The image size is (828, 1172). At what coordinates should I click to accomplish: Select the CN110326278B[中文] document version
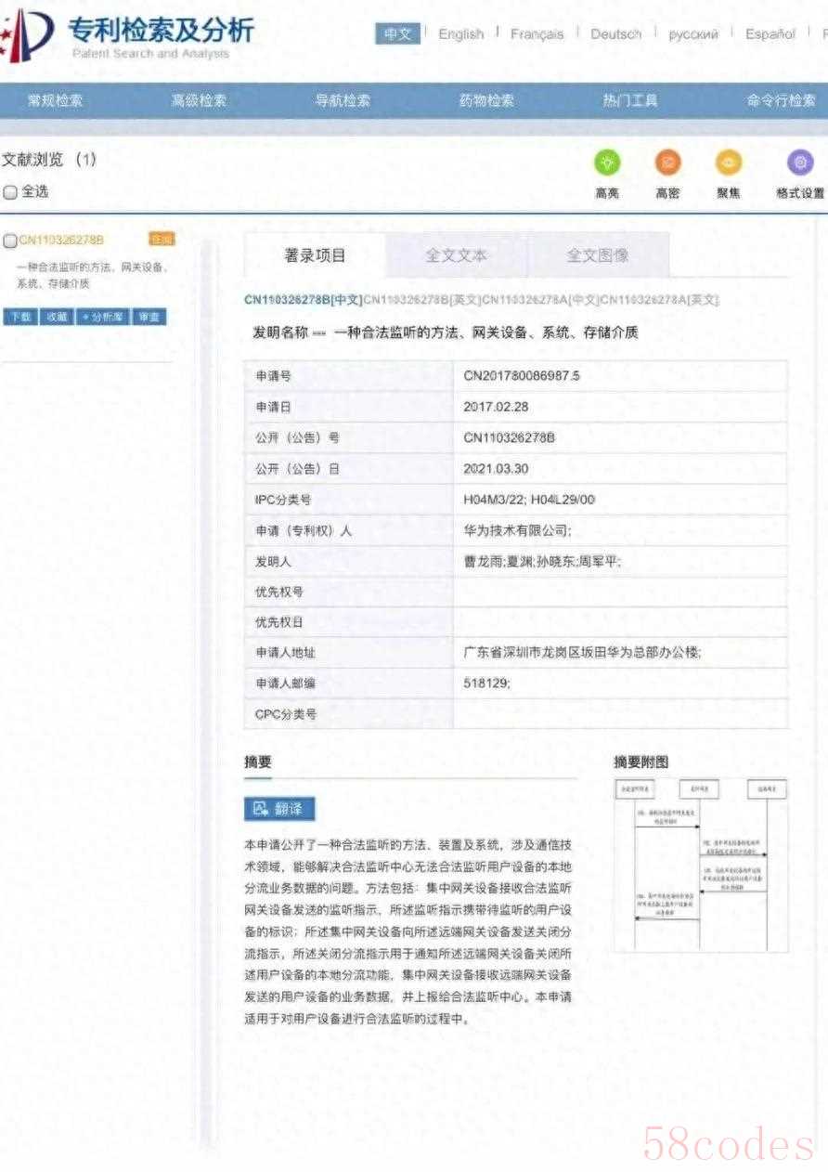(x=303, y=300)
